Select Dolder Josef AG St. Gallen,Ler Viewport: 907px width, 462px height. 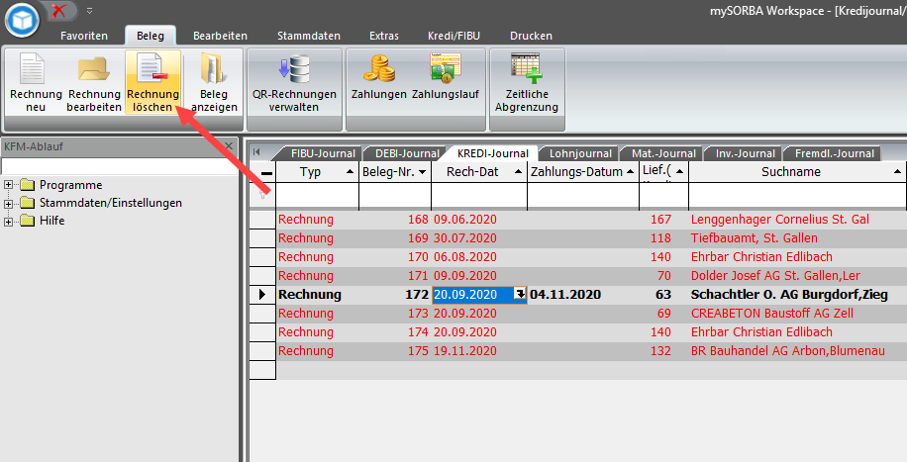click(775, 276)
